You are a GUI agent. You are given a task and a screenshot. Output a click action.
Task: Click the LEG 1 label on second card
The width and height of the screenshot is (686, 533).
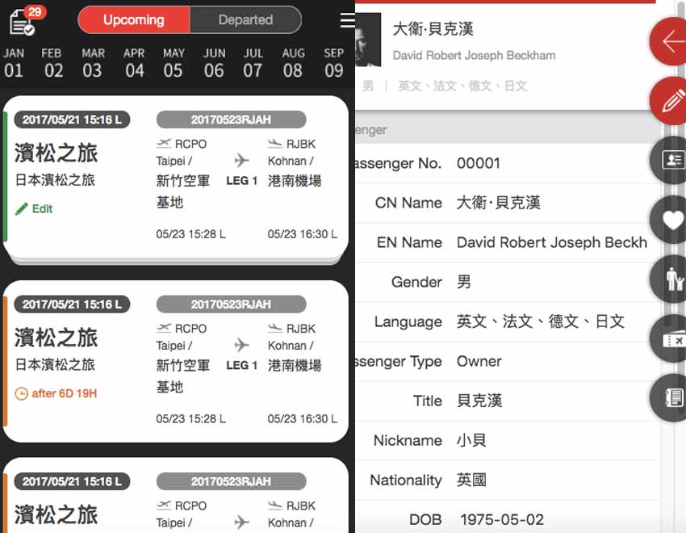coord(241,365)
